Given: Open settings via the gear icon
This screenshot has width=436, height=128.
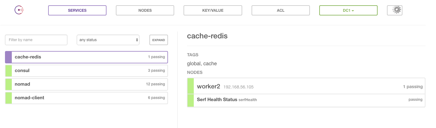Looking at the screenshot, I should 395,10.
